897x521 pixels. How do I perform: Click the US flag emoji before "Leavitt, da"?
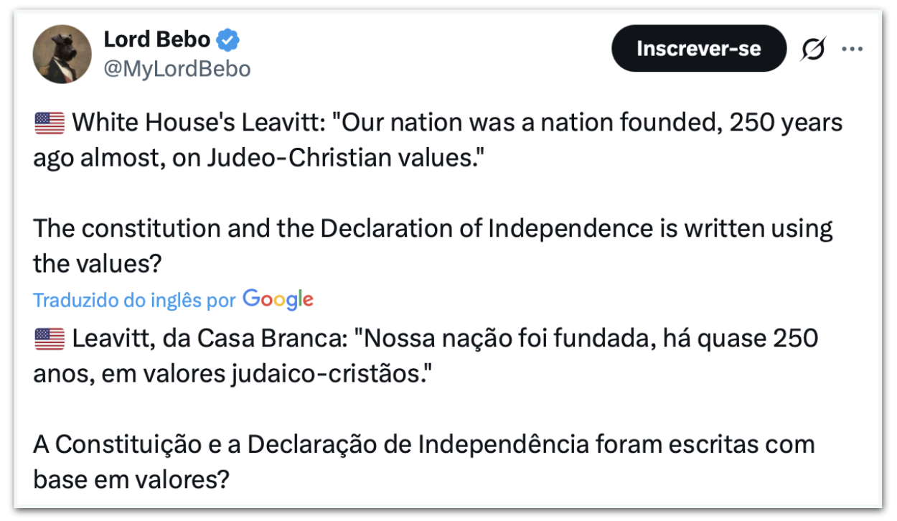click(49, 339)
